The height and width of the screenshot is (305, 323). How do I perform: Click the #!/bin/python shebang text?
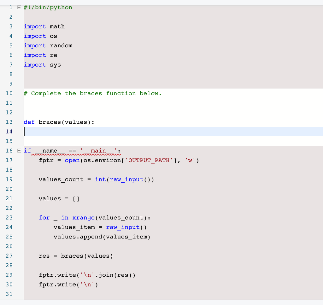point(48,7)
